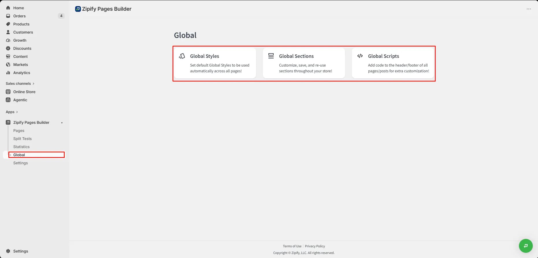Open the Global Styles card title
538x258 pixels.
[205, 56]
